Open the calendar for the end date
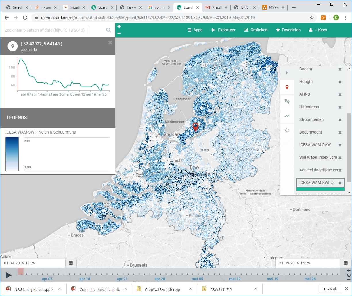Image resolution: width=352 pixels, height=296 pixels. click(x=345, y=263)
